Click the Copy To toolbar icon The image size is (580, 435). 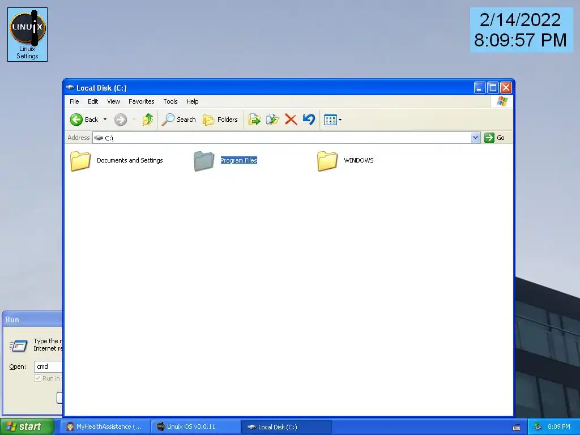coord(272,120)
